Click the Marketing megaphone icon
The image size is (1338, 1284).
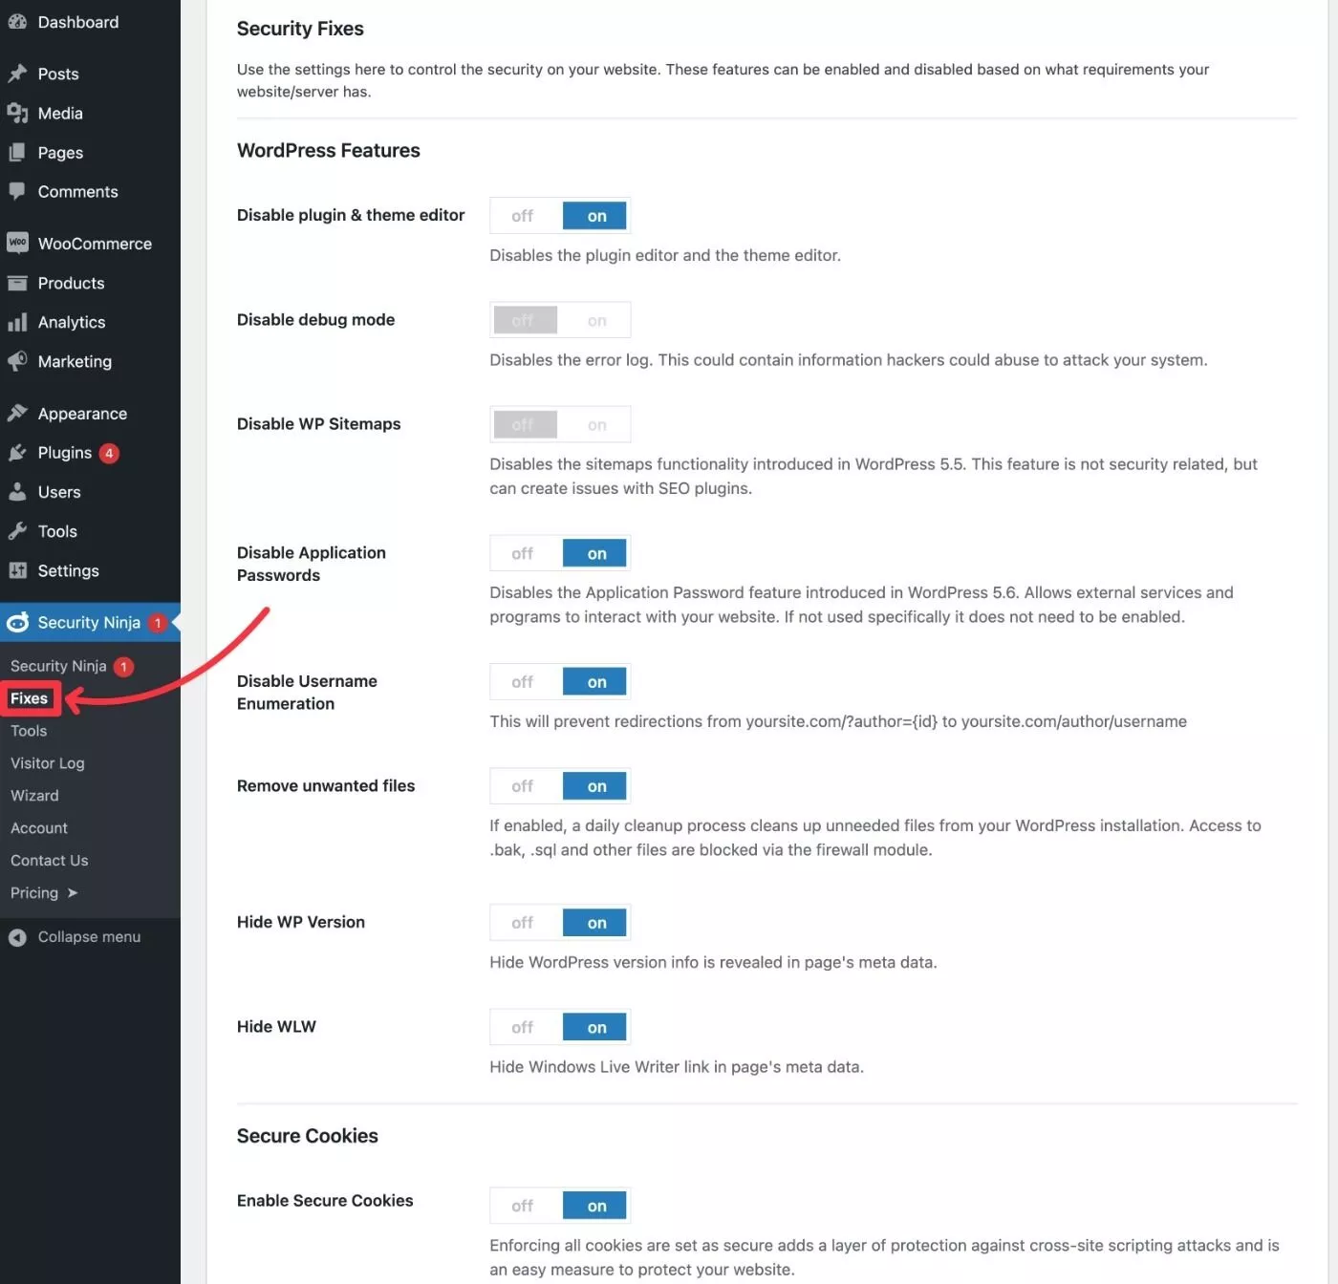pyautogui.click(x=17, y=361)
